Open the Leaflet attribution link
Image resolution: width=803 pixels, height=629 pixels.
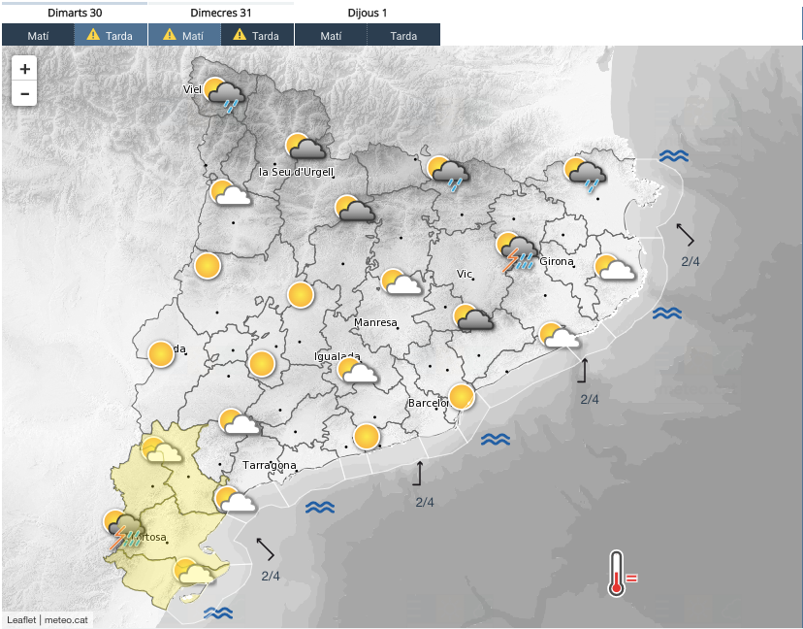(x=21, y=619)
